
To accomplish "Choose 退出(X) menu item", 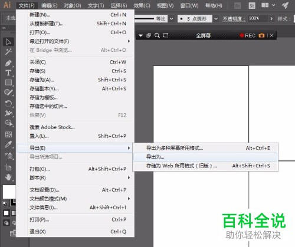I will click(75, 232).
